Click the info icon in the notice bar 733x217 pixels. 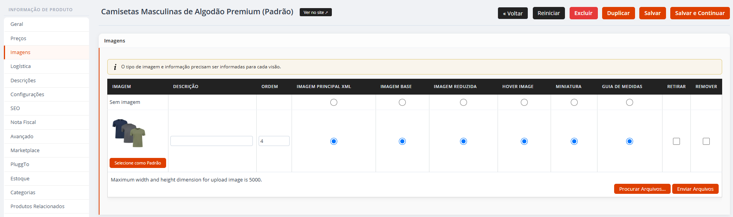pos(115,67)
